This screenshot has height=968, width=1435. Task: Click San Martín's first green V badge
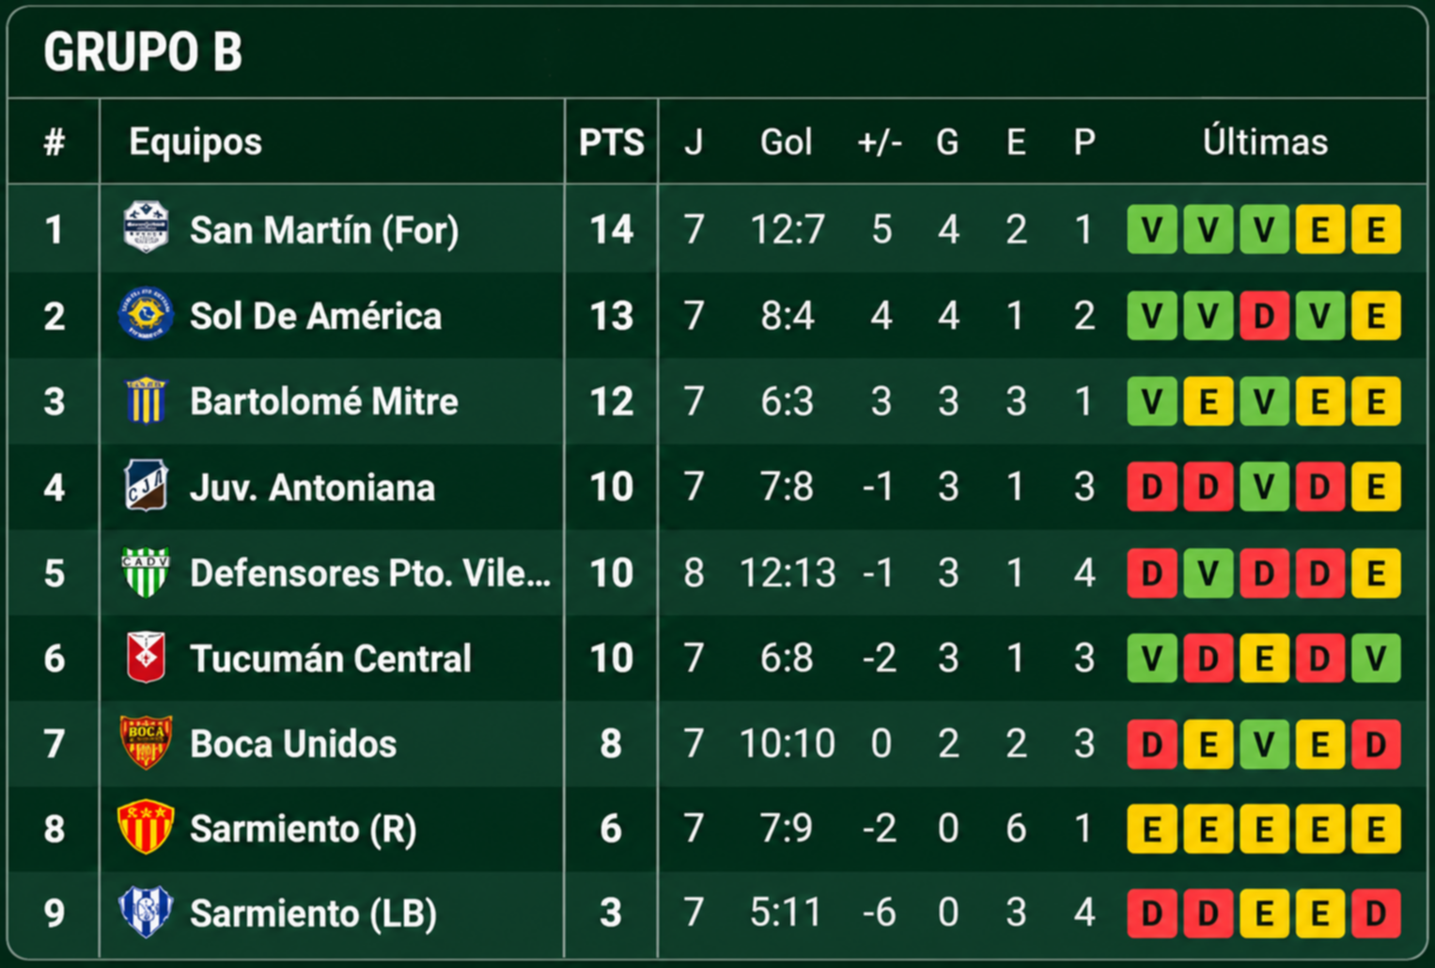click(1152, 229)
